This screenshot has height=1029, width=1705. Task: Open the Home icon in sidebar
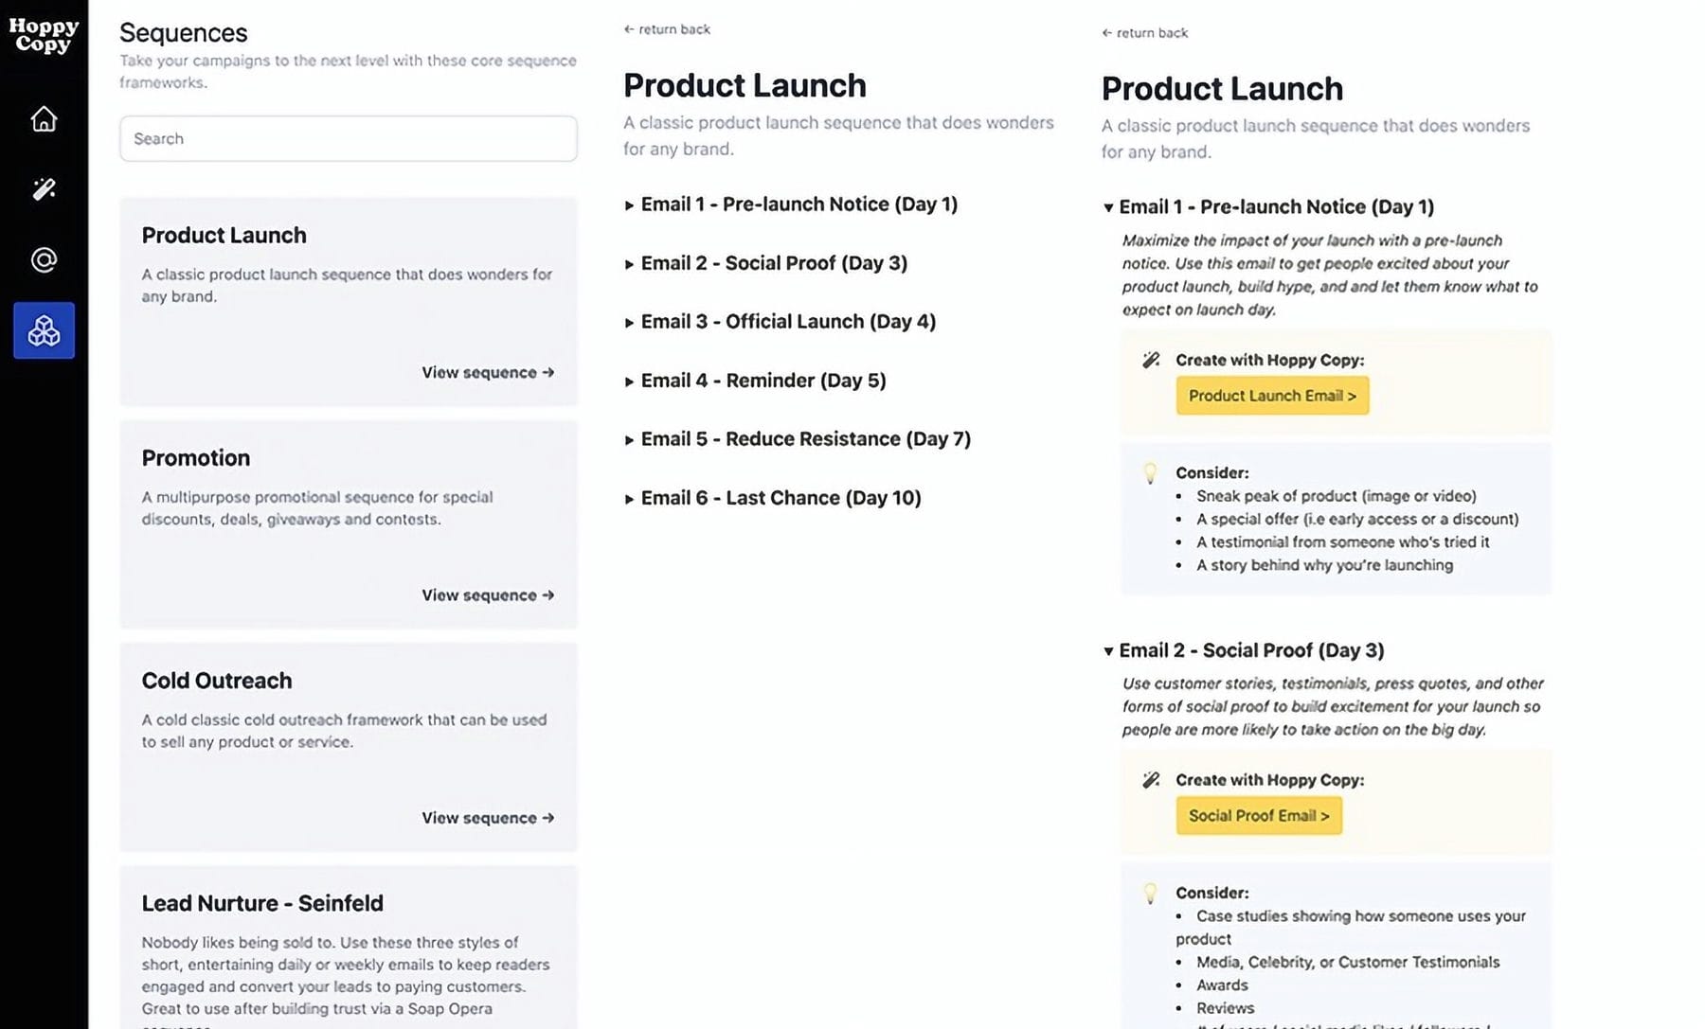pos(44,119)
